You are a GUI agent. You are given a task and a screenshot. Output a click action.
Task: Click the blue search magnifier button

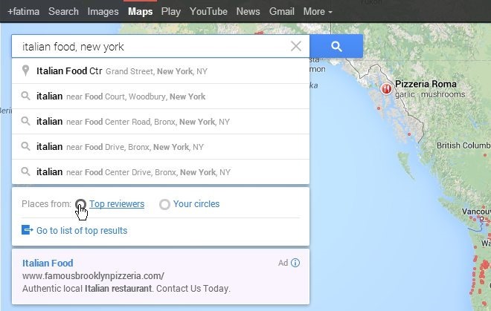point(336,46)
